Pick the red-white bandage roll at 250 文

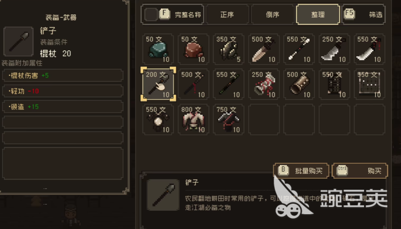tap(264, 85)
